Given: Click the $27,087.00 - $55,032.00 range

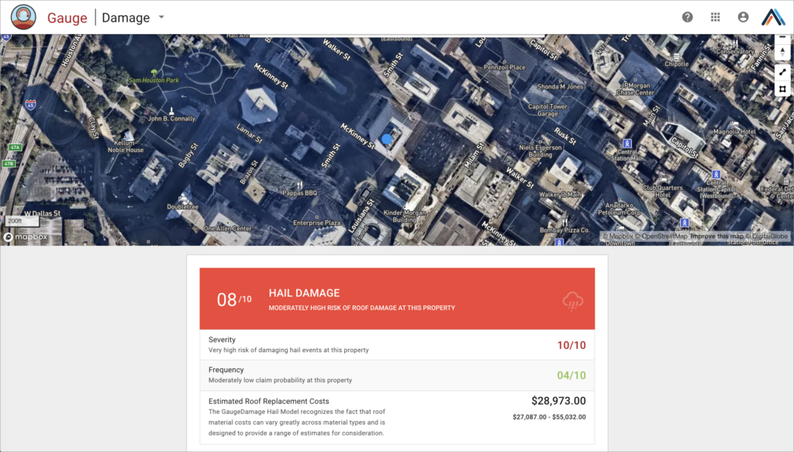Looking at the screenshot, I should (x=550, y=417).
